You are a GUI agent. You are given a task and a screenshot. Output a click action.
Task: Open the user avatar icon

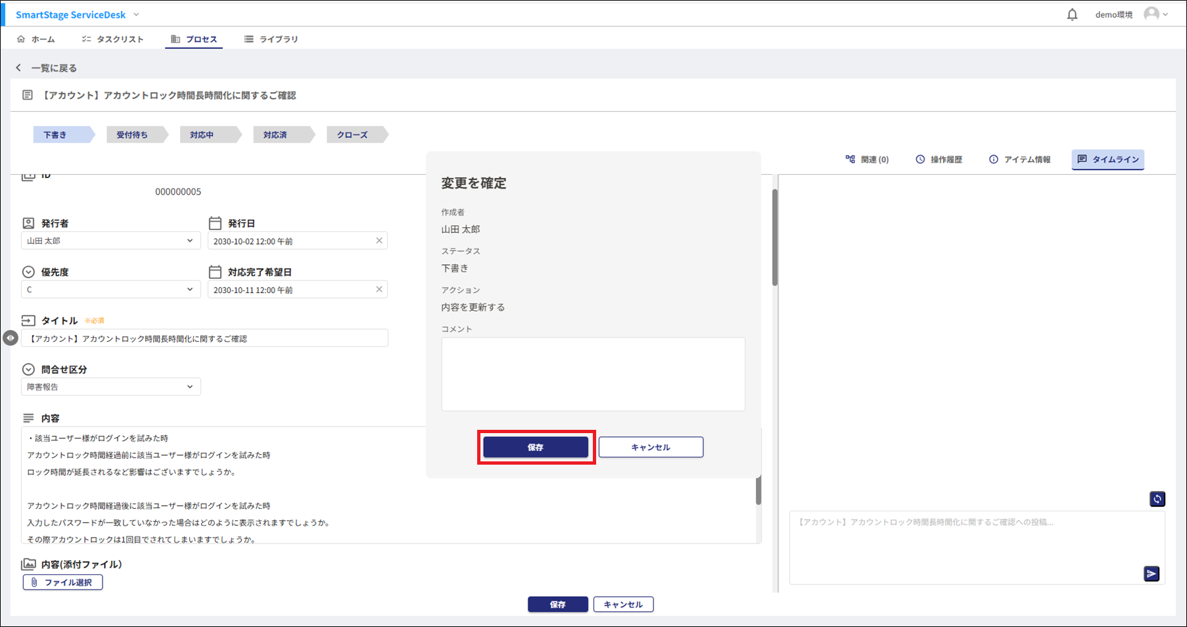pos(1150,14)
